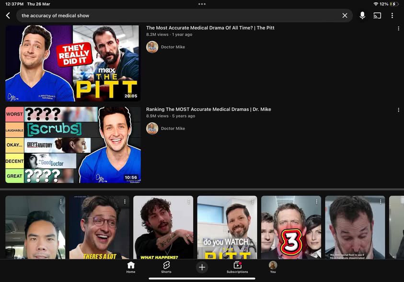Image resolution: width=404 pixels, height=282 pixels.
Task: Open 'Ranking The MOST Accurate Medical Dramas' title
Action: click(x=208, y=109)
